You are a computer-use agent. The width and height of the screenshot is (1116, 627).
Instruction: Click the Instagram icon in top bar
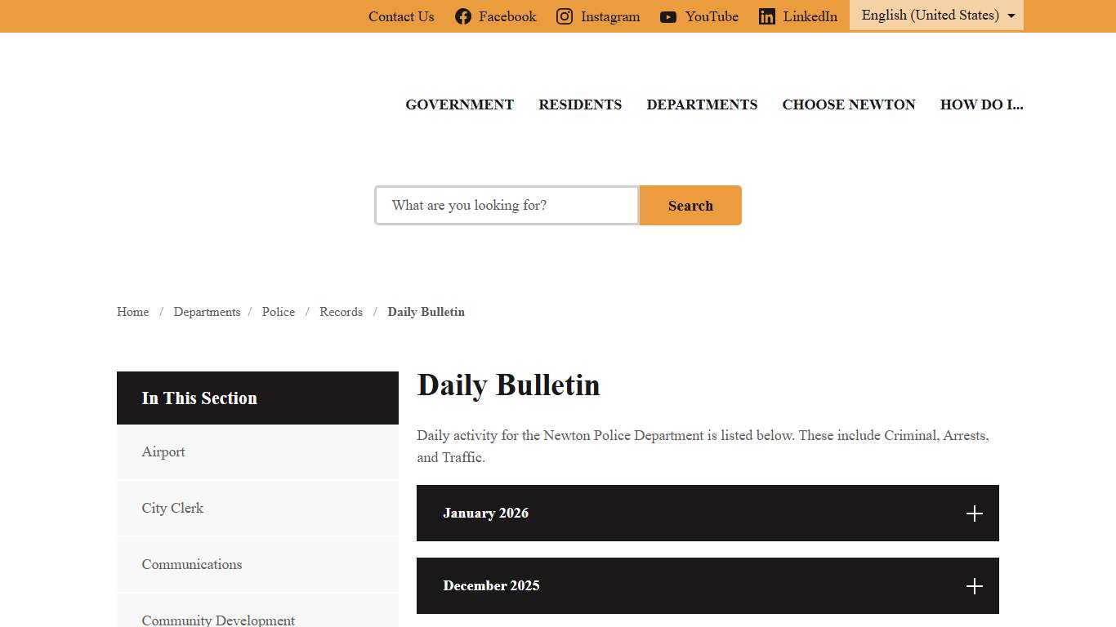point(565,16)
